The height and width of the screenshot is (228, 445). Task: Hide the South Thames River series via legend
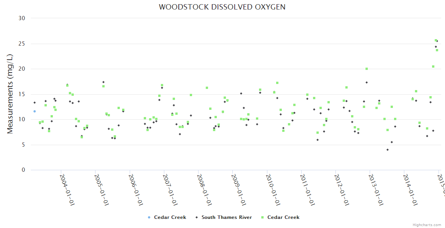(x=226, y=217)
